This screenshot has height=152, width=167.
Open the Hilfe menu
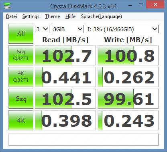coord(70,16)
